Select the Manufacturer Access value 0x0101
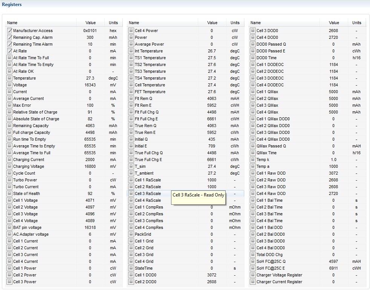 90,31
